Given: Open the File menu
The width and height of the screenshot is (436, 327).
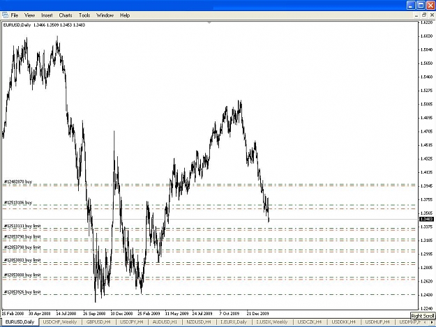Looking at the screenshot, I should click(x=15, y=15).
